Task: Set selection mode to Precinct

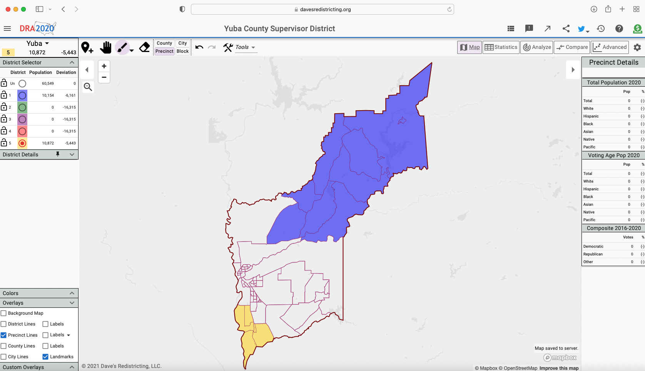Action: click(x=164, y=51)
